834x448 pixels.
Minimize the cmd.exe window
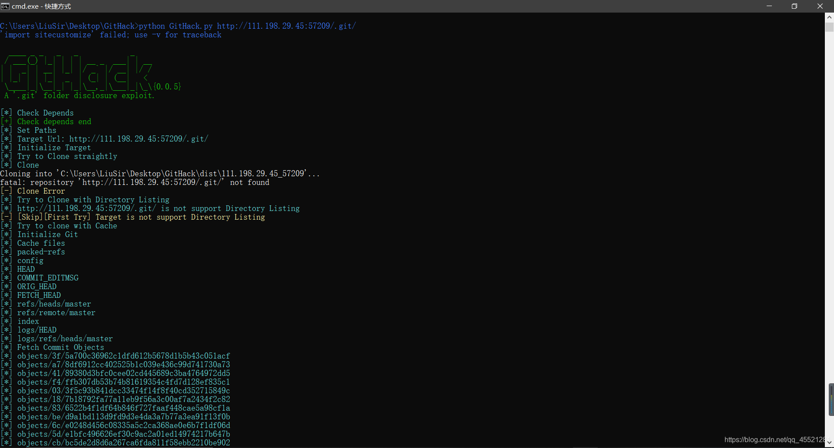[769, 6]
